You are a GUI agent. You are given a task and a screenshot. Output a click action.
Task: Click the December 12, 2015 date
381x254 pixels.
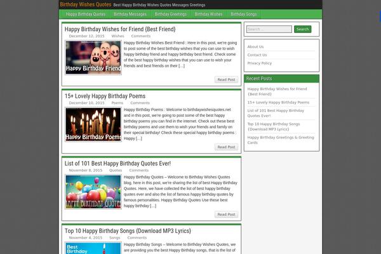pos(86,36)
